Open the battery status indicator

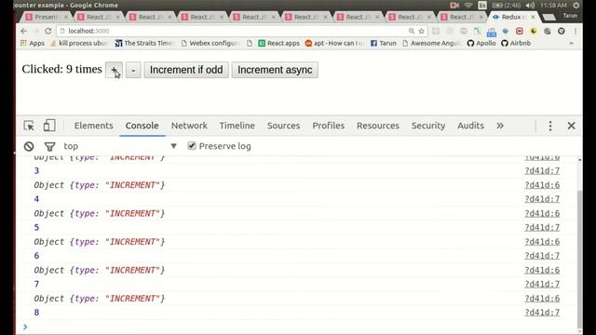507,6
